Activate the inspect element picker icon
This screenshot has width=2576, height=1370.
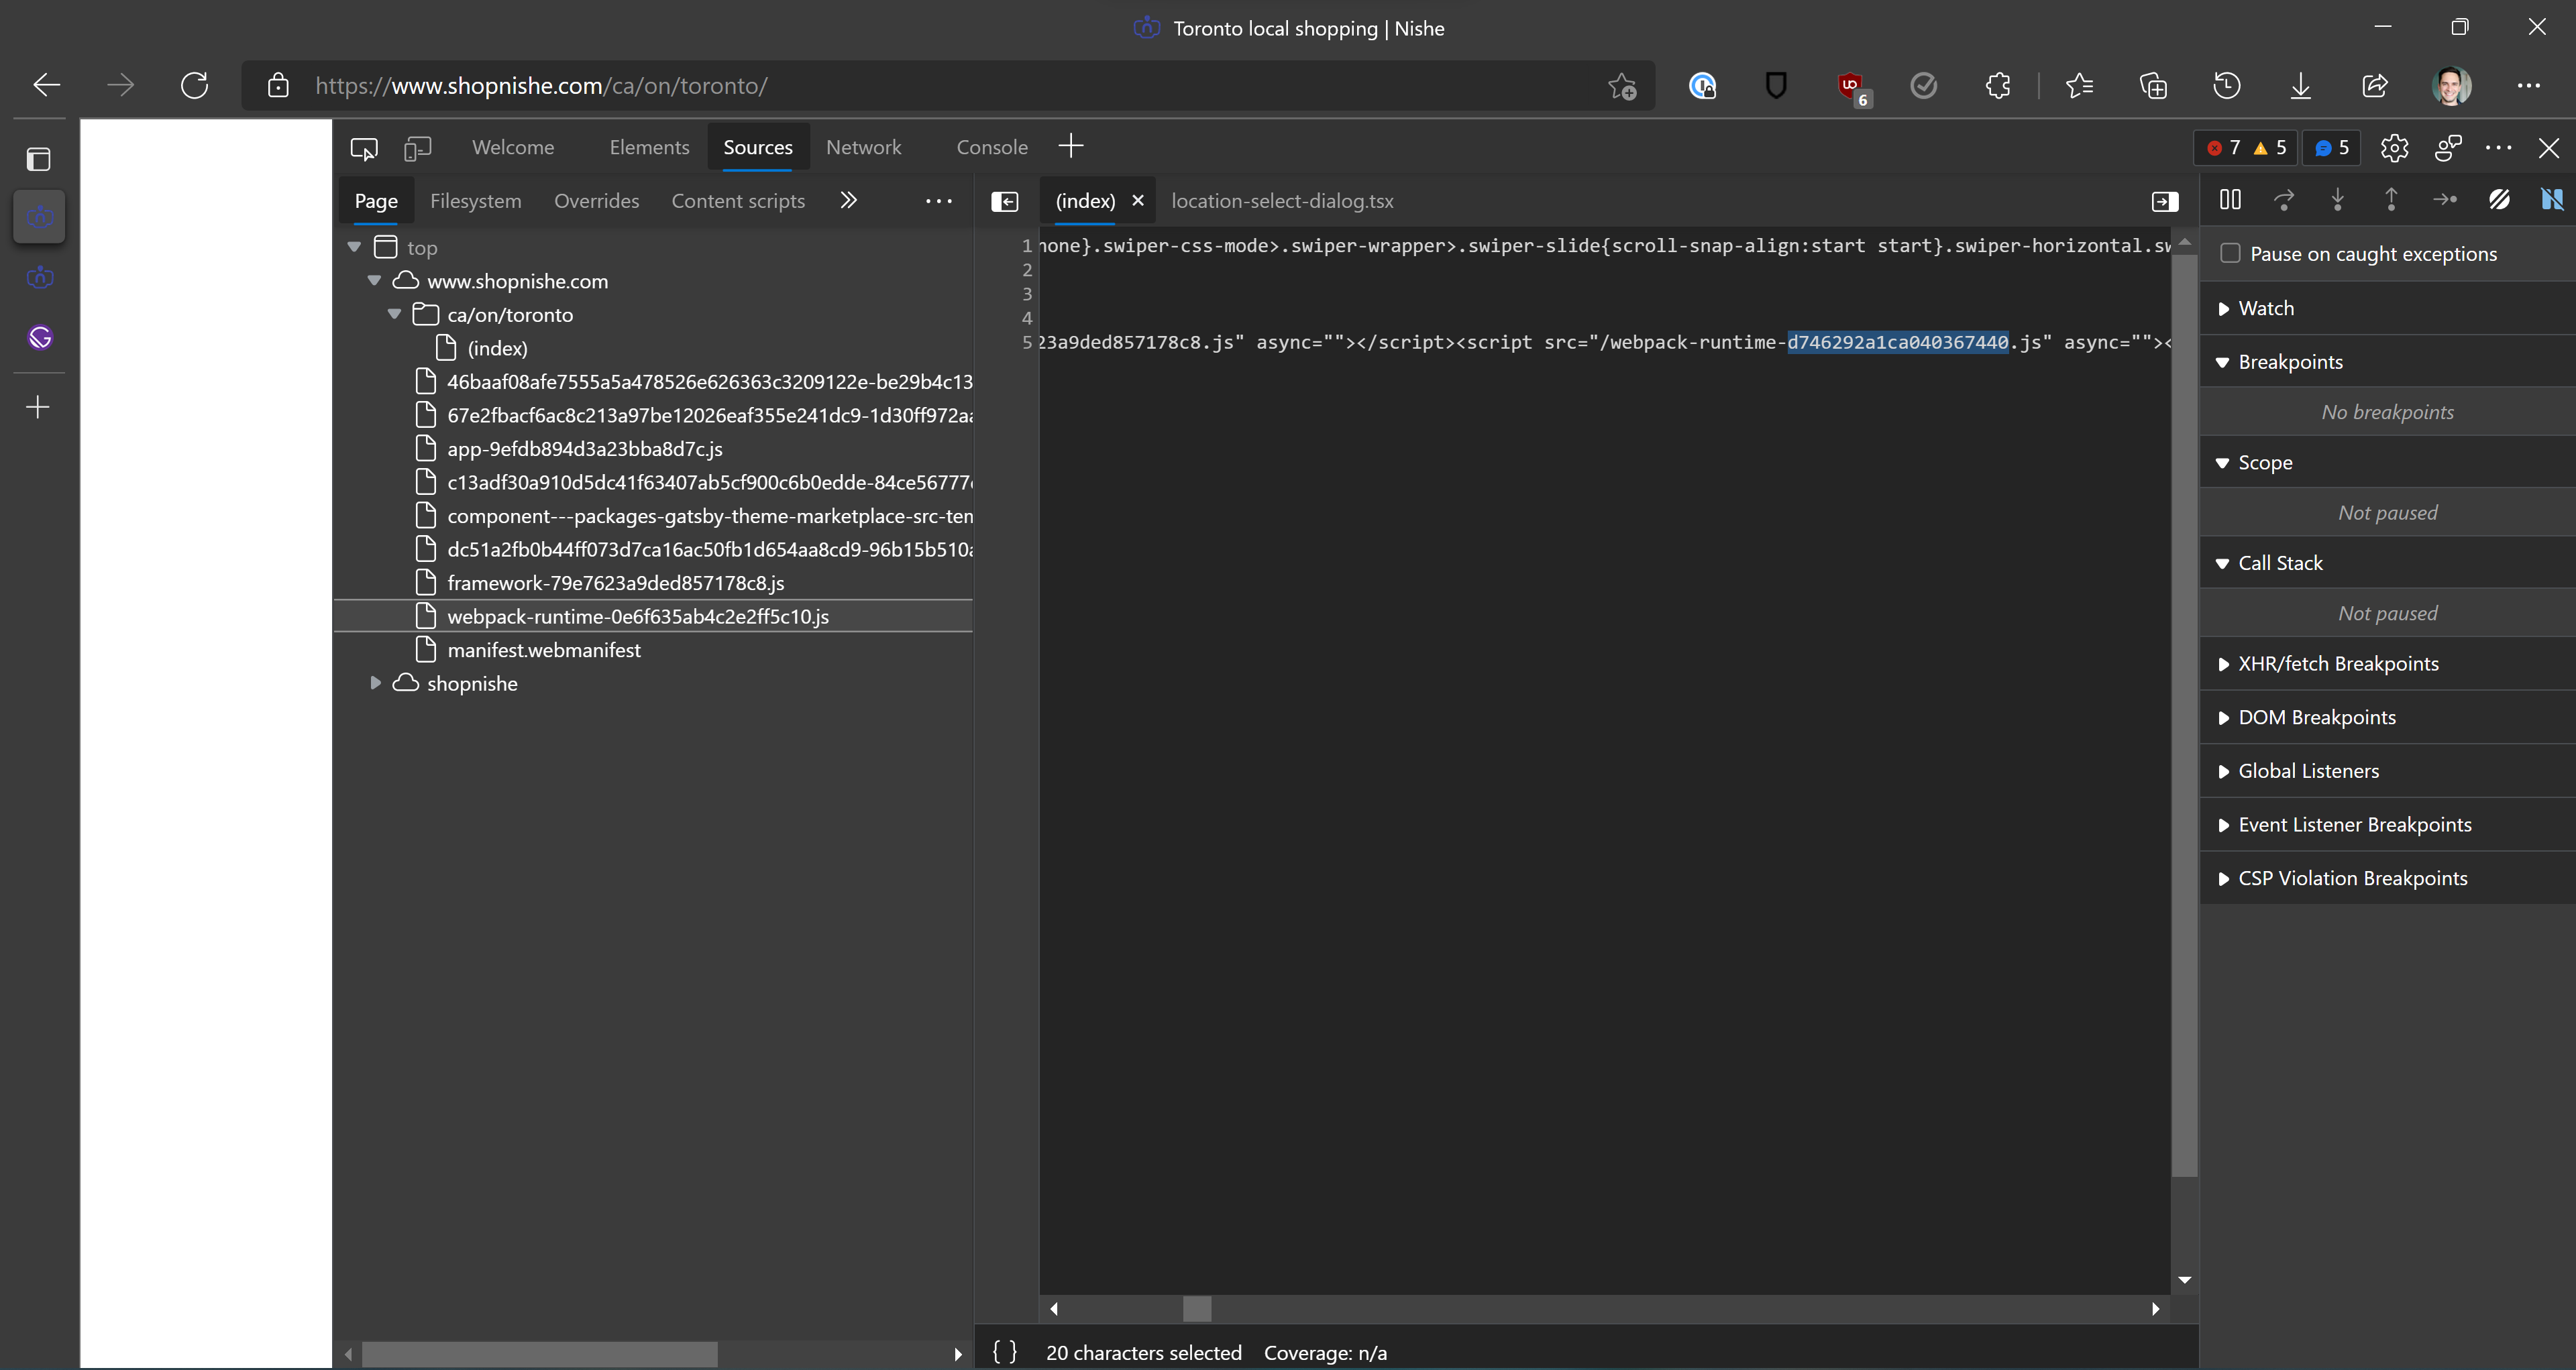[364, 148]
